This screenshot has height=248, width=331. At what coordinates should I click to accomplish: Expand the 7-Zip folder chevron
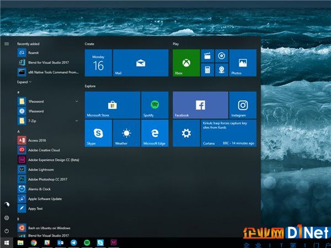coord(77,121)
